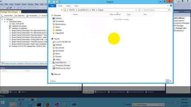This screenshot has height=107, width=191.
Task: Open the File ribbon tab in Explorer
Action: click(x=52, y=6)
